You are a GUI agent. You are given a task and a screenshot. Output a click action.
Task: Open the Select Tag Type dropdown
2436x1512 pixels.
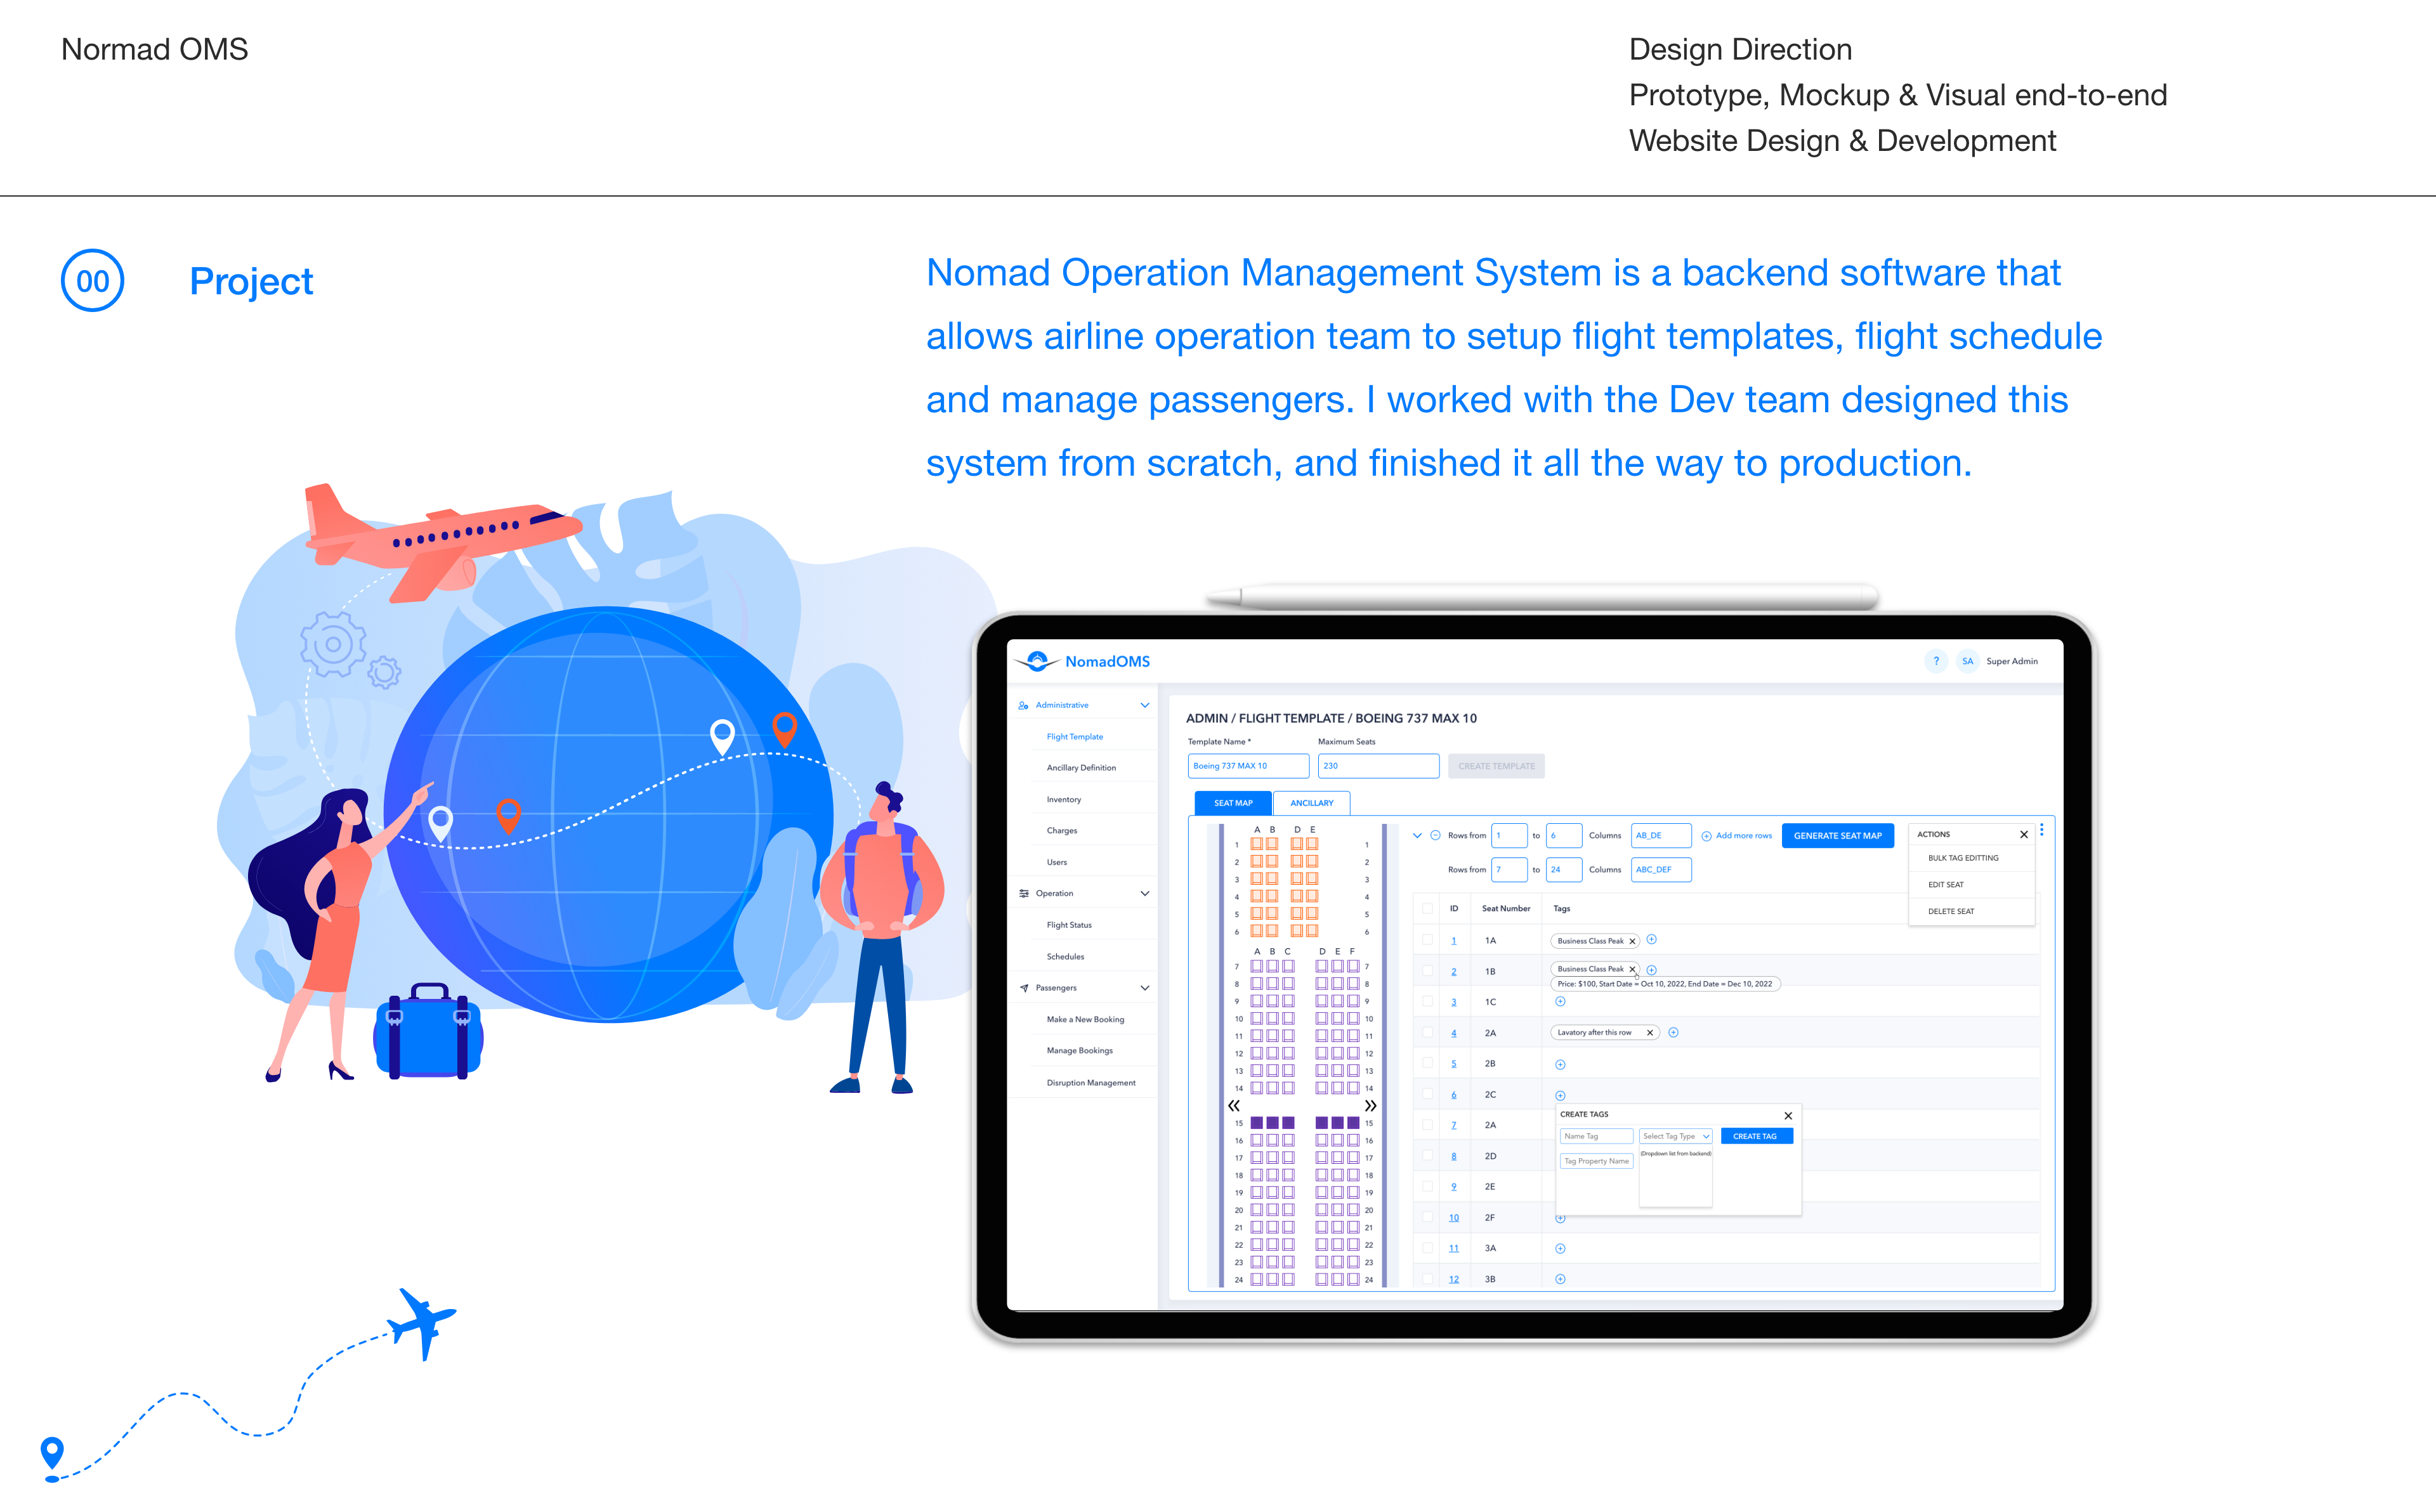[1676, 1136]
